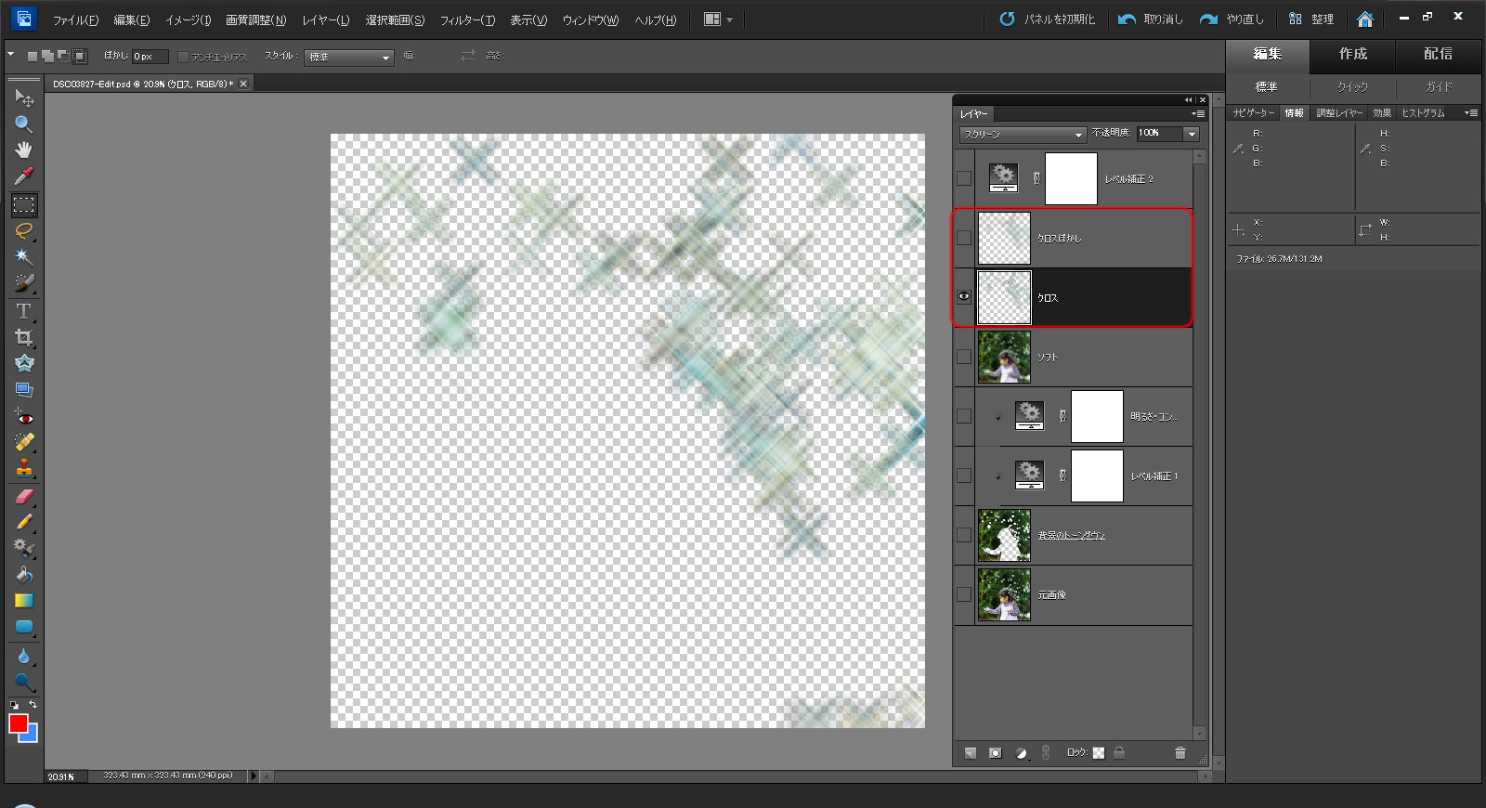Select the Crop tool
Viewport: 1486px width, 808px height.
[x=23, y=337]
